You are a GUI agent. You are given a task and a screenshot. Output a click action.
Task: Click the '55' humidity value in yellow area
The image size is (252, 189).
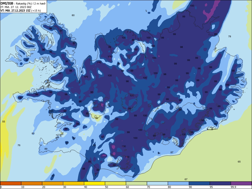click(x=4, y=122)
